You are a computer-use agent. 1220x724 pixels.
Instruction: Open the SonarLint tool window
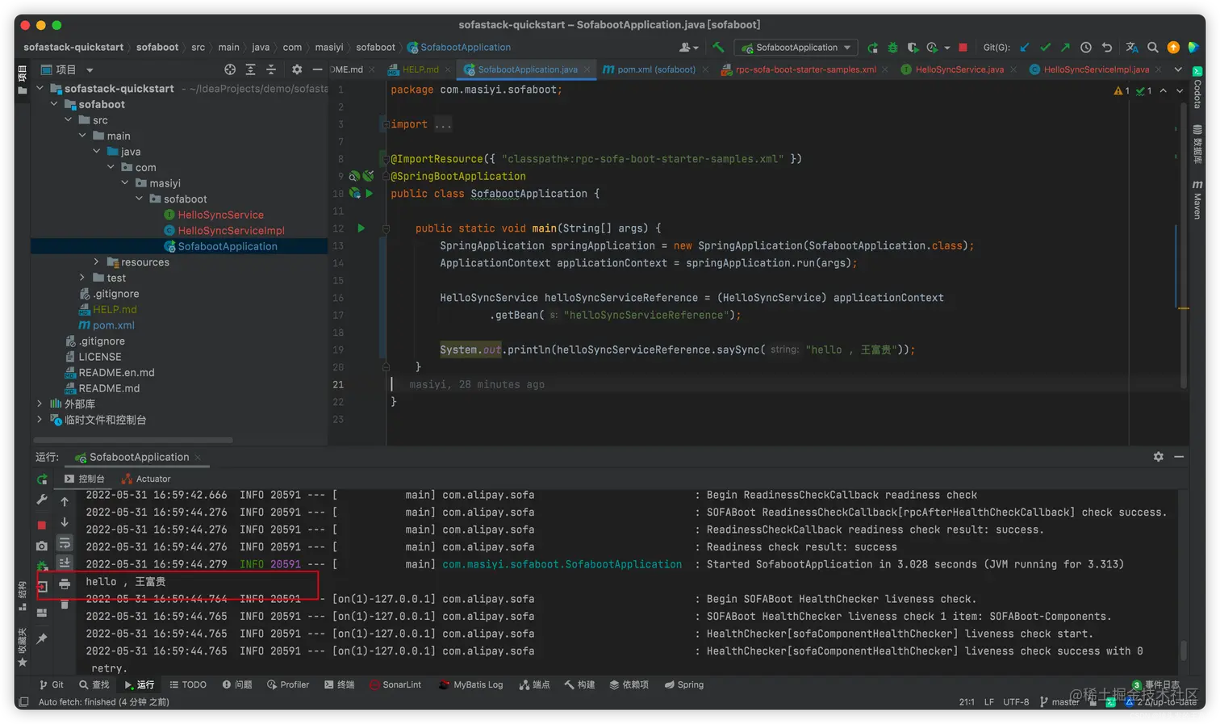click(395, 685)
